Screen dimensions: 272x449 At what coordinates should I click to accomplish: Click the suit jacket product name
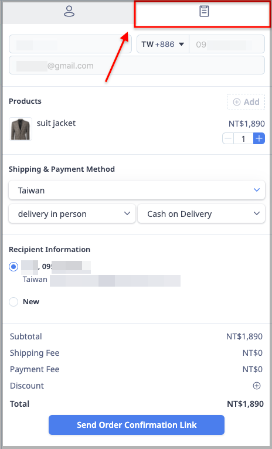56,124
